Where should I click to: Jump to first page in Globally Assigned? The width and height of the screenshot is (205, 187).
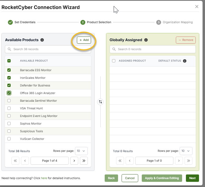click(120, 161)
